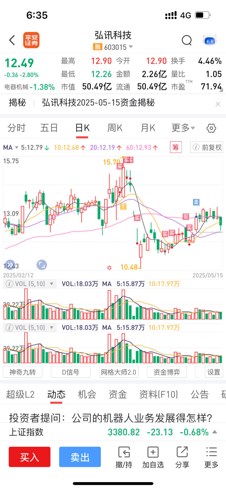This screenshot has width=226, height=490.
Task: Switch to 超级L2 tab
Action: tap(20, 394)
